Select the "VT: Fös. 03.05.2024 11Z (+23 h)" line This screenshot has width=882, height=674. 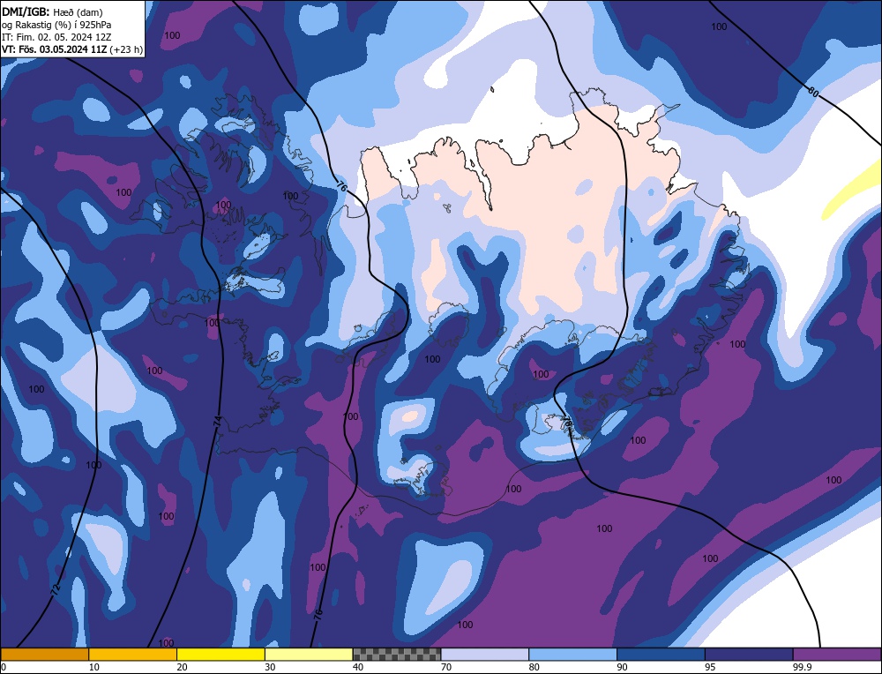pos(72,49)
